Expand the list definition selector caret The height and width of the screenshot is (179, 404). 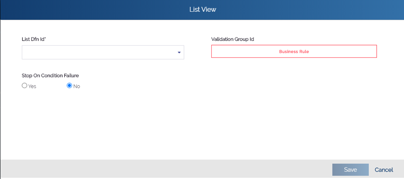(179, 53)
